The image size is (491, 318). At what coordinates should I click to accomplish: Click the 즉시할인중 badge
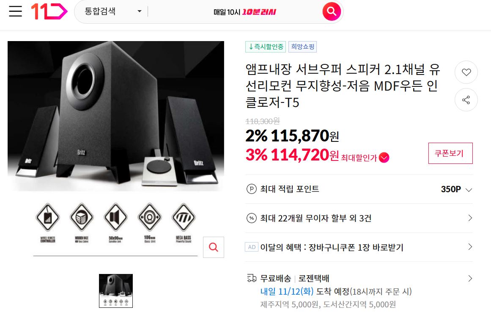266,47
